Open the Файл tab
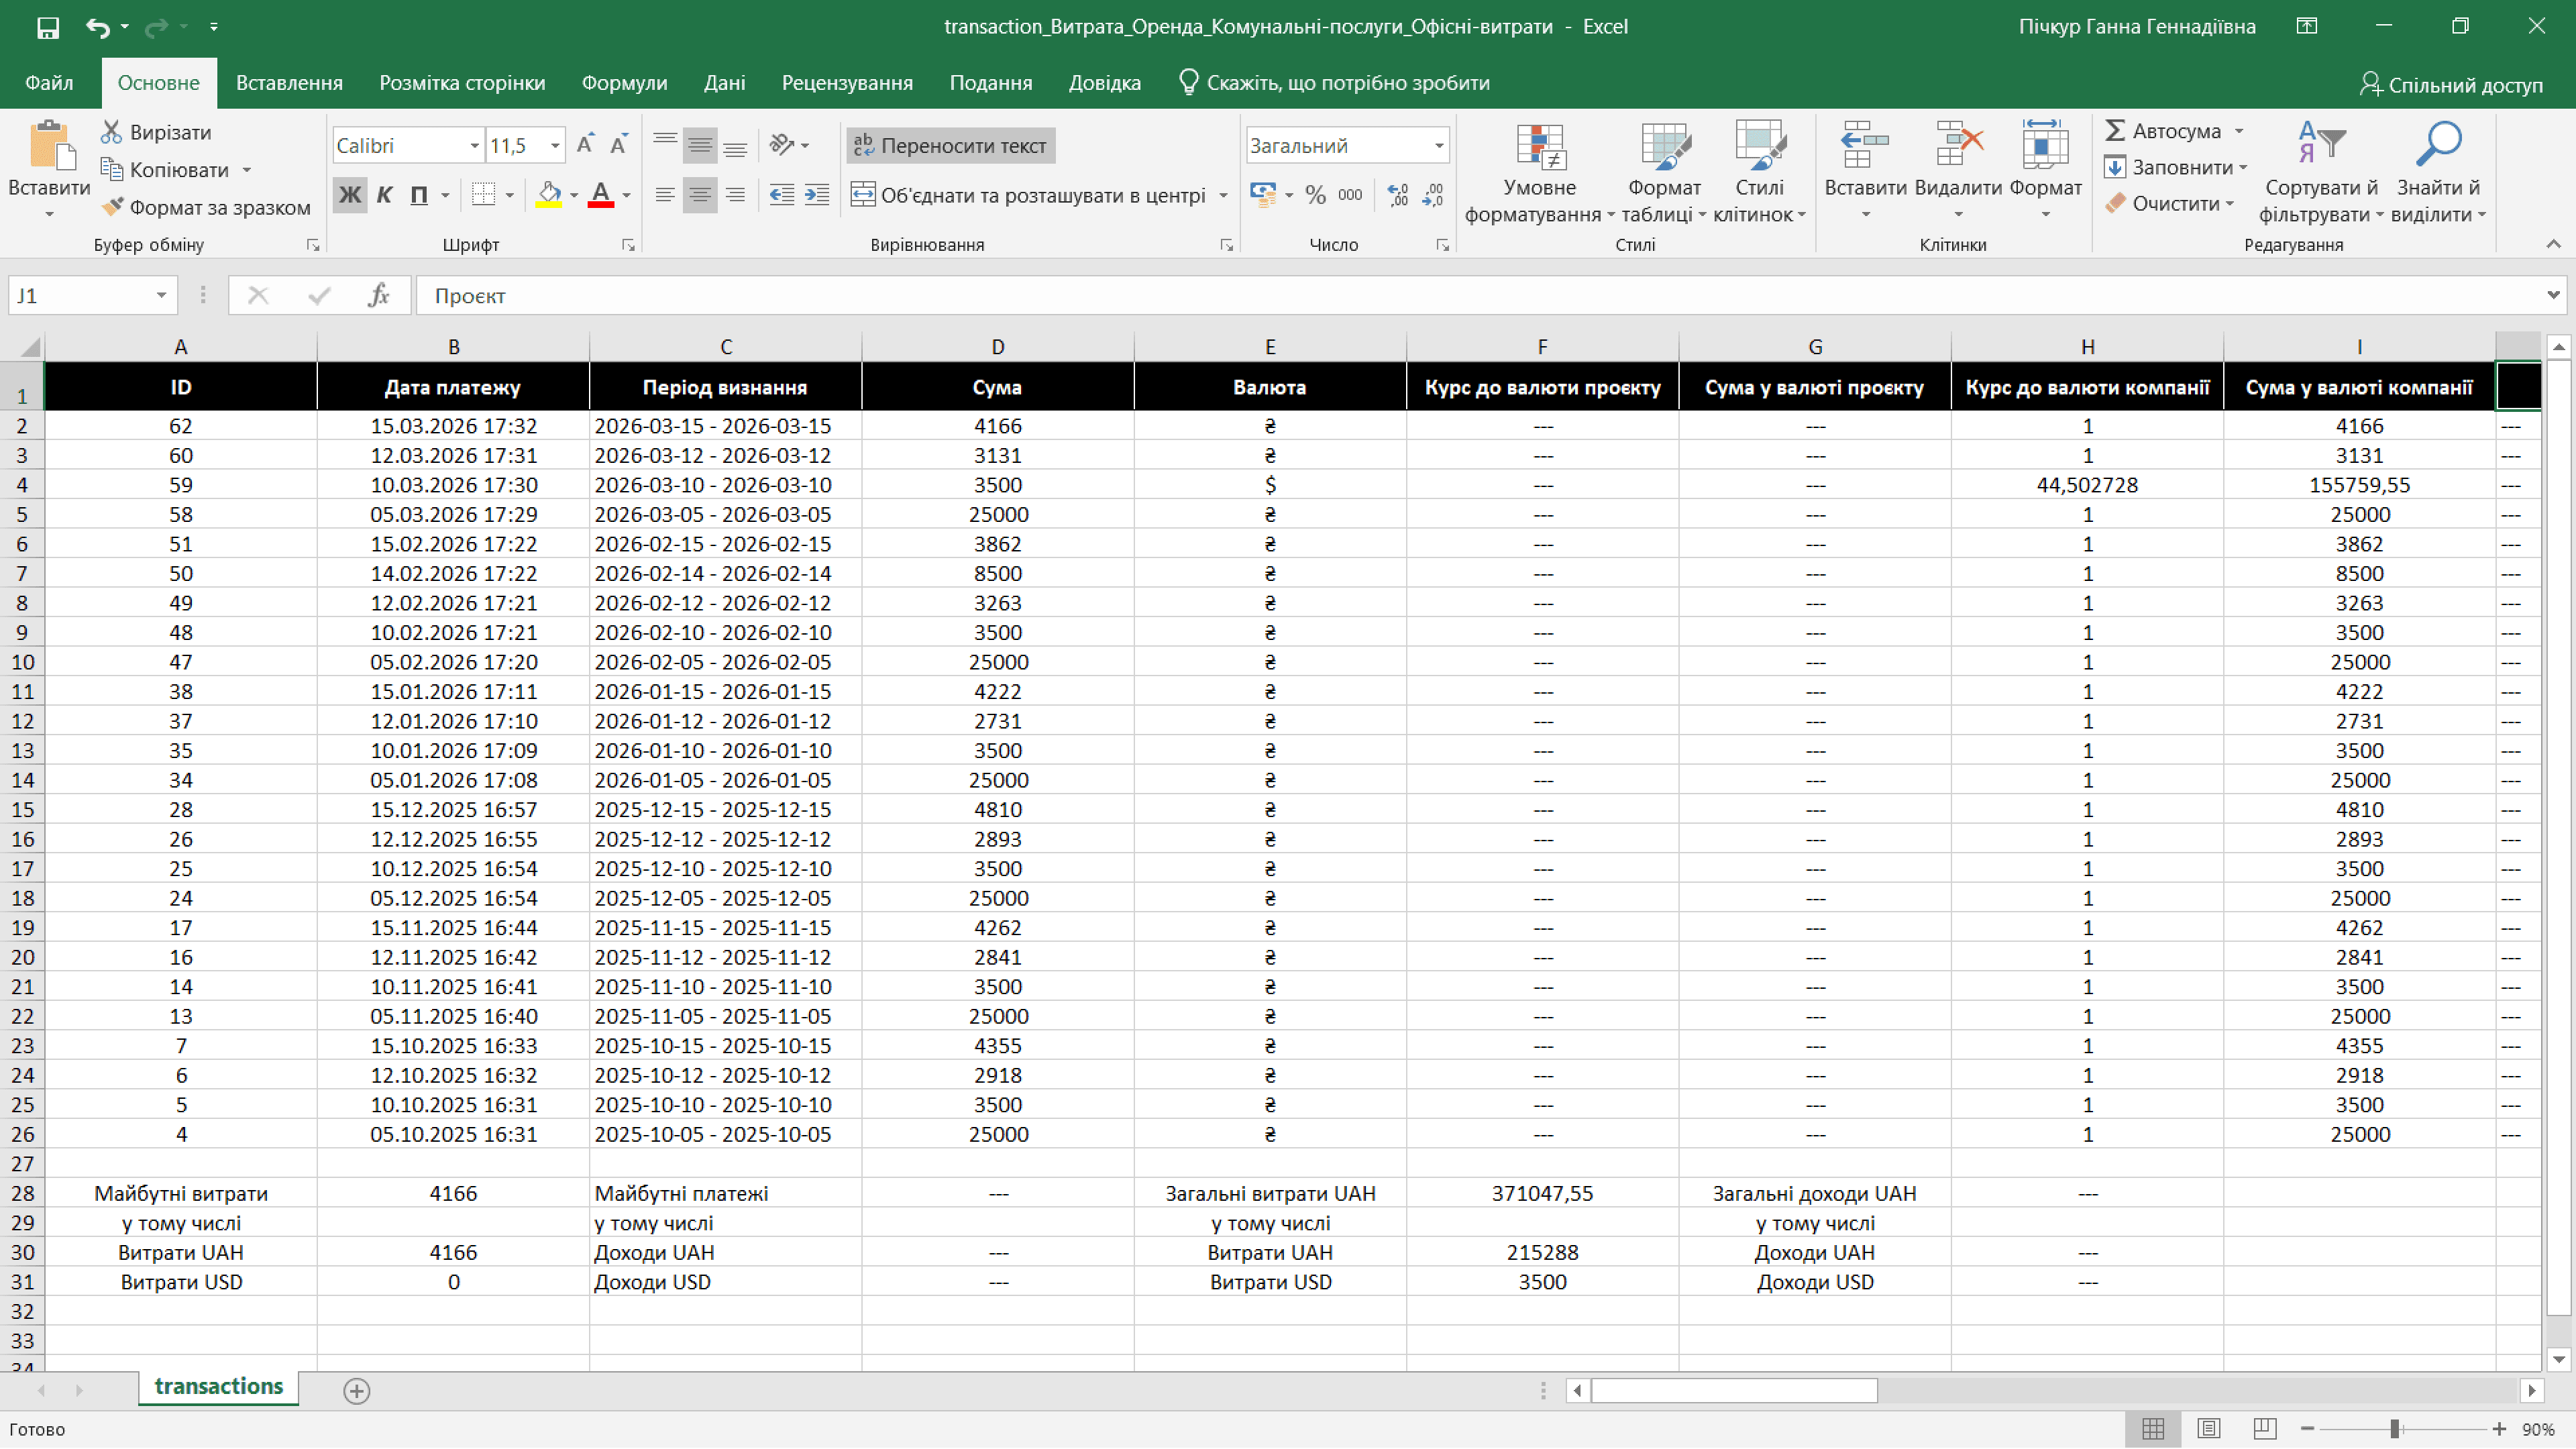Image resolution: width=2576 pixels, height=1449 pixels. [x=49, y=83]
